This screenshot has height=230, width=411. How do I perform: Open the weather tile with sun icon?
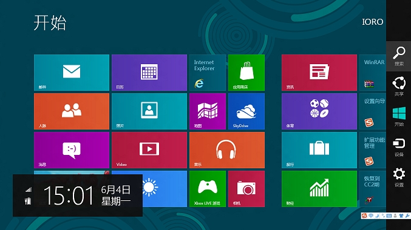coord(165,189)
